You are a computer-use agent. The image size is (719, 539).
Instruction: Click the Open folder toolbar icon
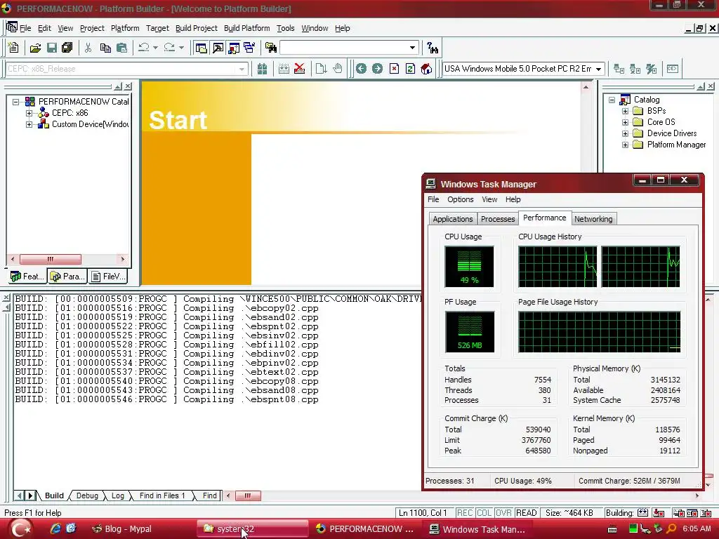(35, 48)
